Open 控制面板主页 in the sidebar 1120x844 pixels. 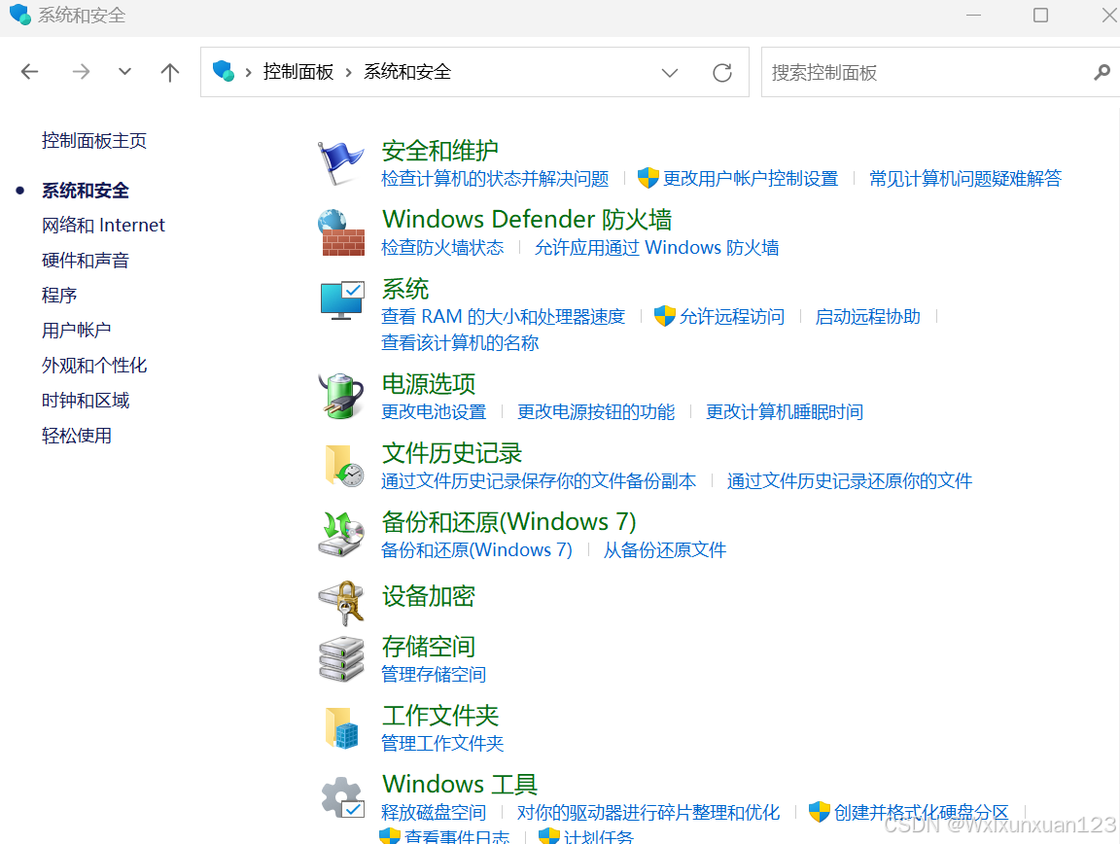94,141
